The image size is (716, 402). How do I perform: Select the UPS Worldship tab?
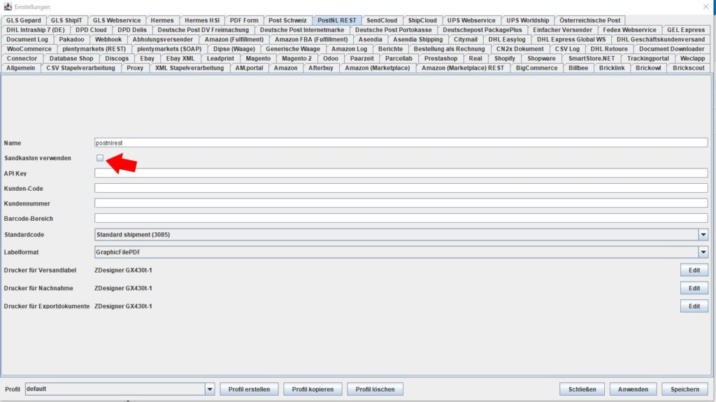click(527, 20)
